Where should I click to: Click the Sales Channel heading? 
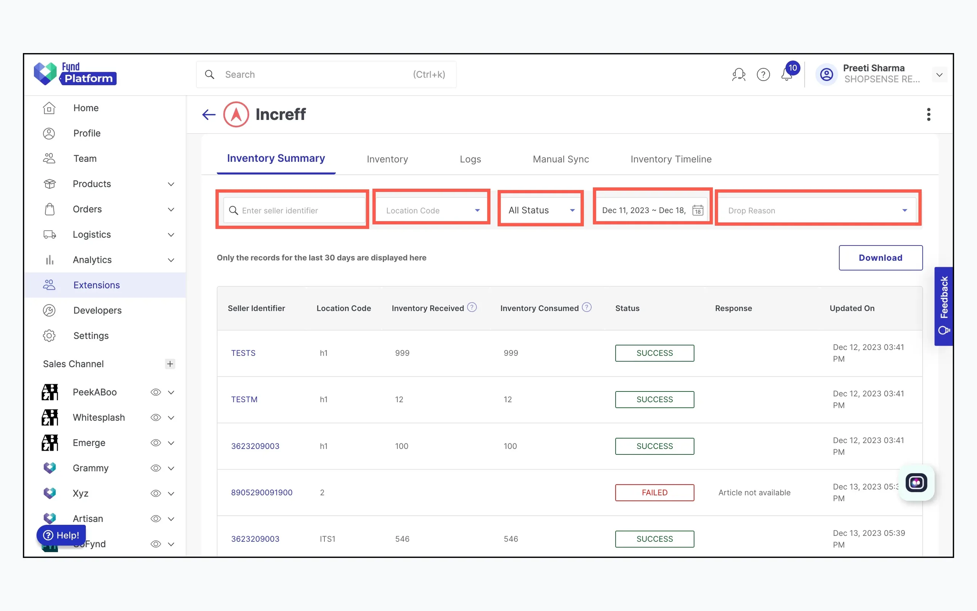(74, 364)
